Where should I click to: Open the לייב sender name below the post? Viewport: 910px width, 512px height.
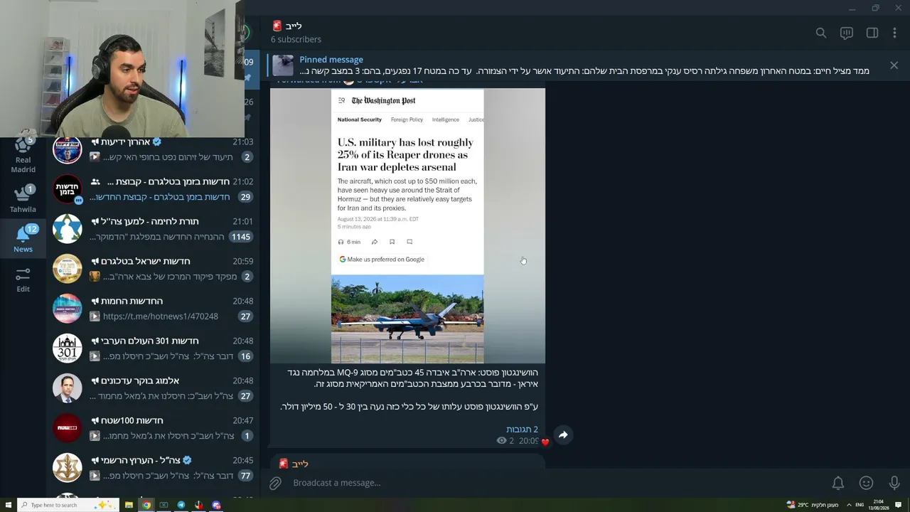point(300,464)
